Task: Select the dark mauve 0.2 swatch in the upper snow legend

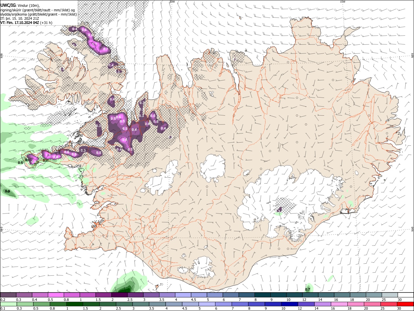Action: coord(8,295)
